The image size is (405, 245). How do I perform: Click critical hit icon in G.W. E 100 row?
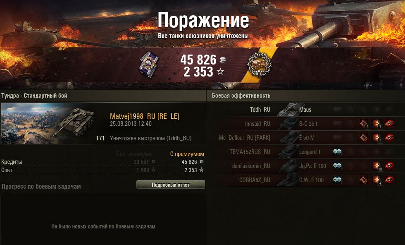(x=364, y=180)
